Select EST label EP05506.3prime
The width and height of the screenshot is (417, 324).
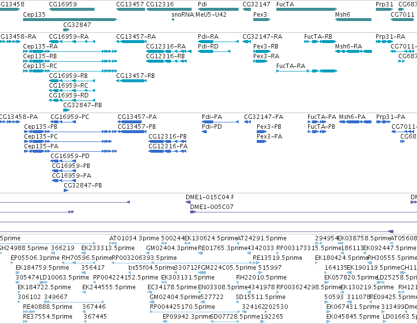click(35, 258)
